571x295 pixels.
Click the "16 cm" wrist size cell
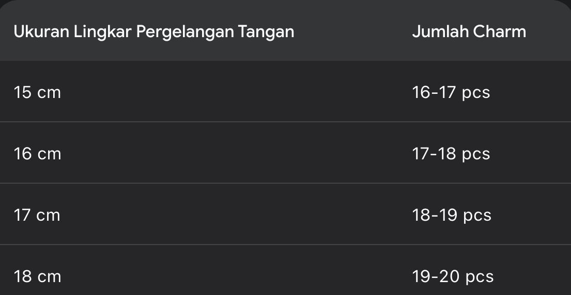37,154
